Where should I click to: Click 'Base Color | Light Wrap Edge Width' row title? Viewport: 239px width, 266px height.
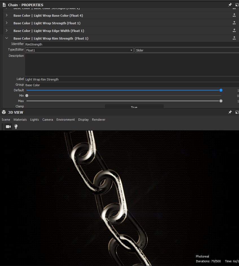pyautogui.click(x=49, y=31)
